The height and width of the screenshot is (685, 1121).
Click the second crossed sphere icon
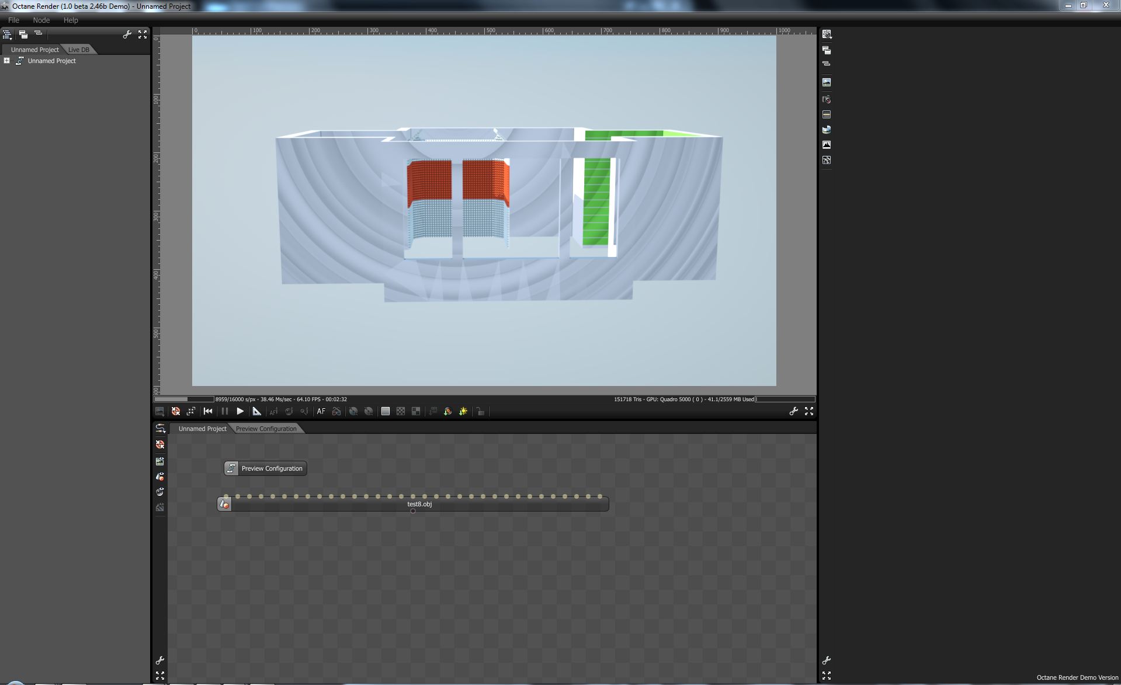pyautogui.click(x=369, y=412)
